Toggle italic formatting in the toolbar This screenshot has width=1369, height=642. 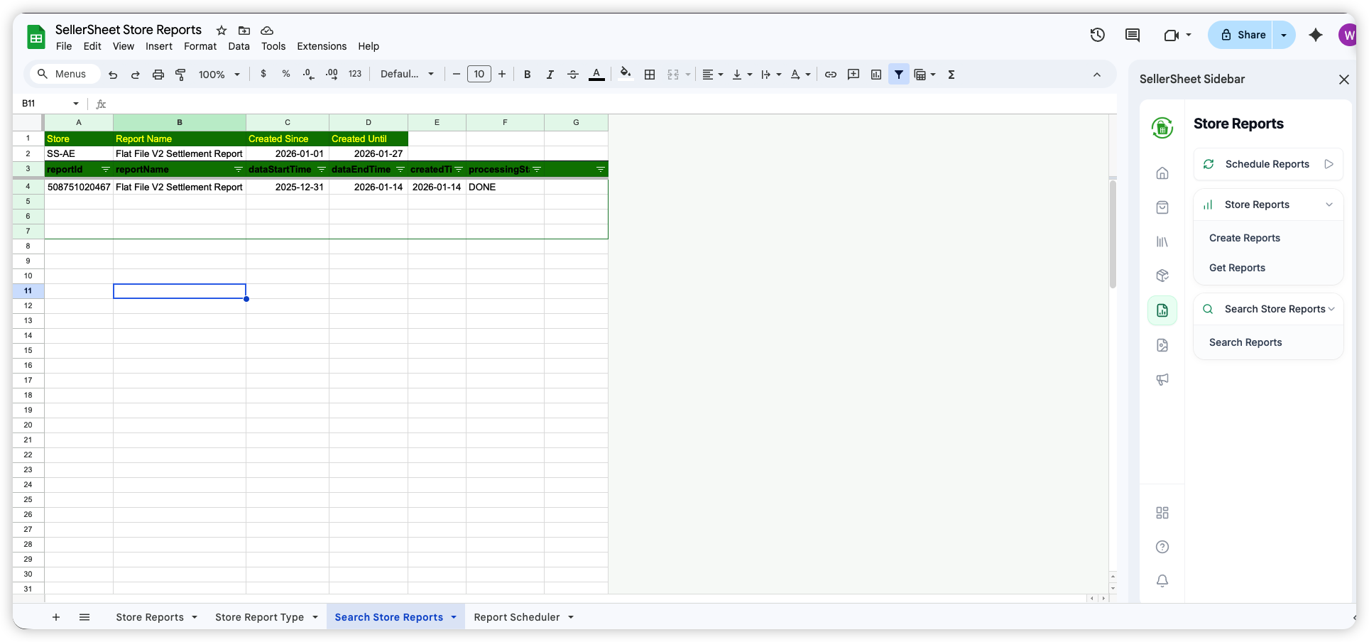550,74
